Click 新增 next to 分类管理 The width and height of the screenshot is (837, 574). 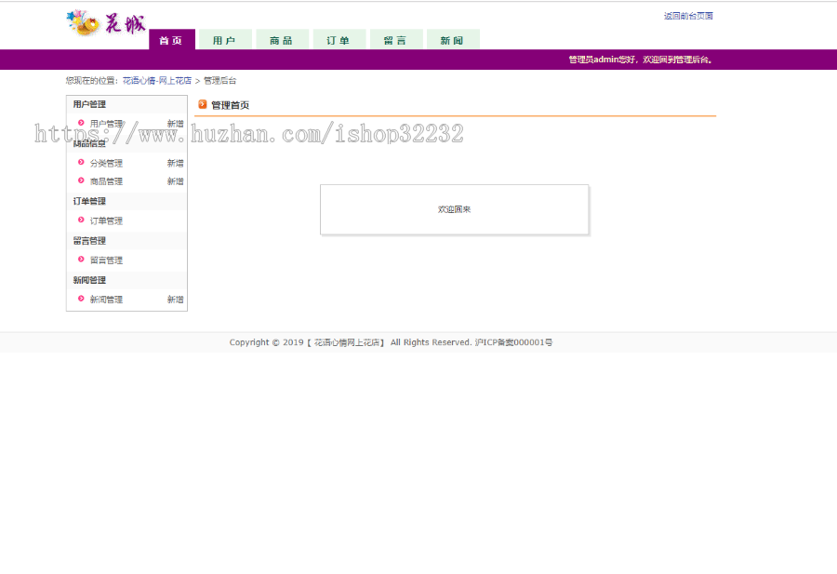point(175,164)
